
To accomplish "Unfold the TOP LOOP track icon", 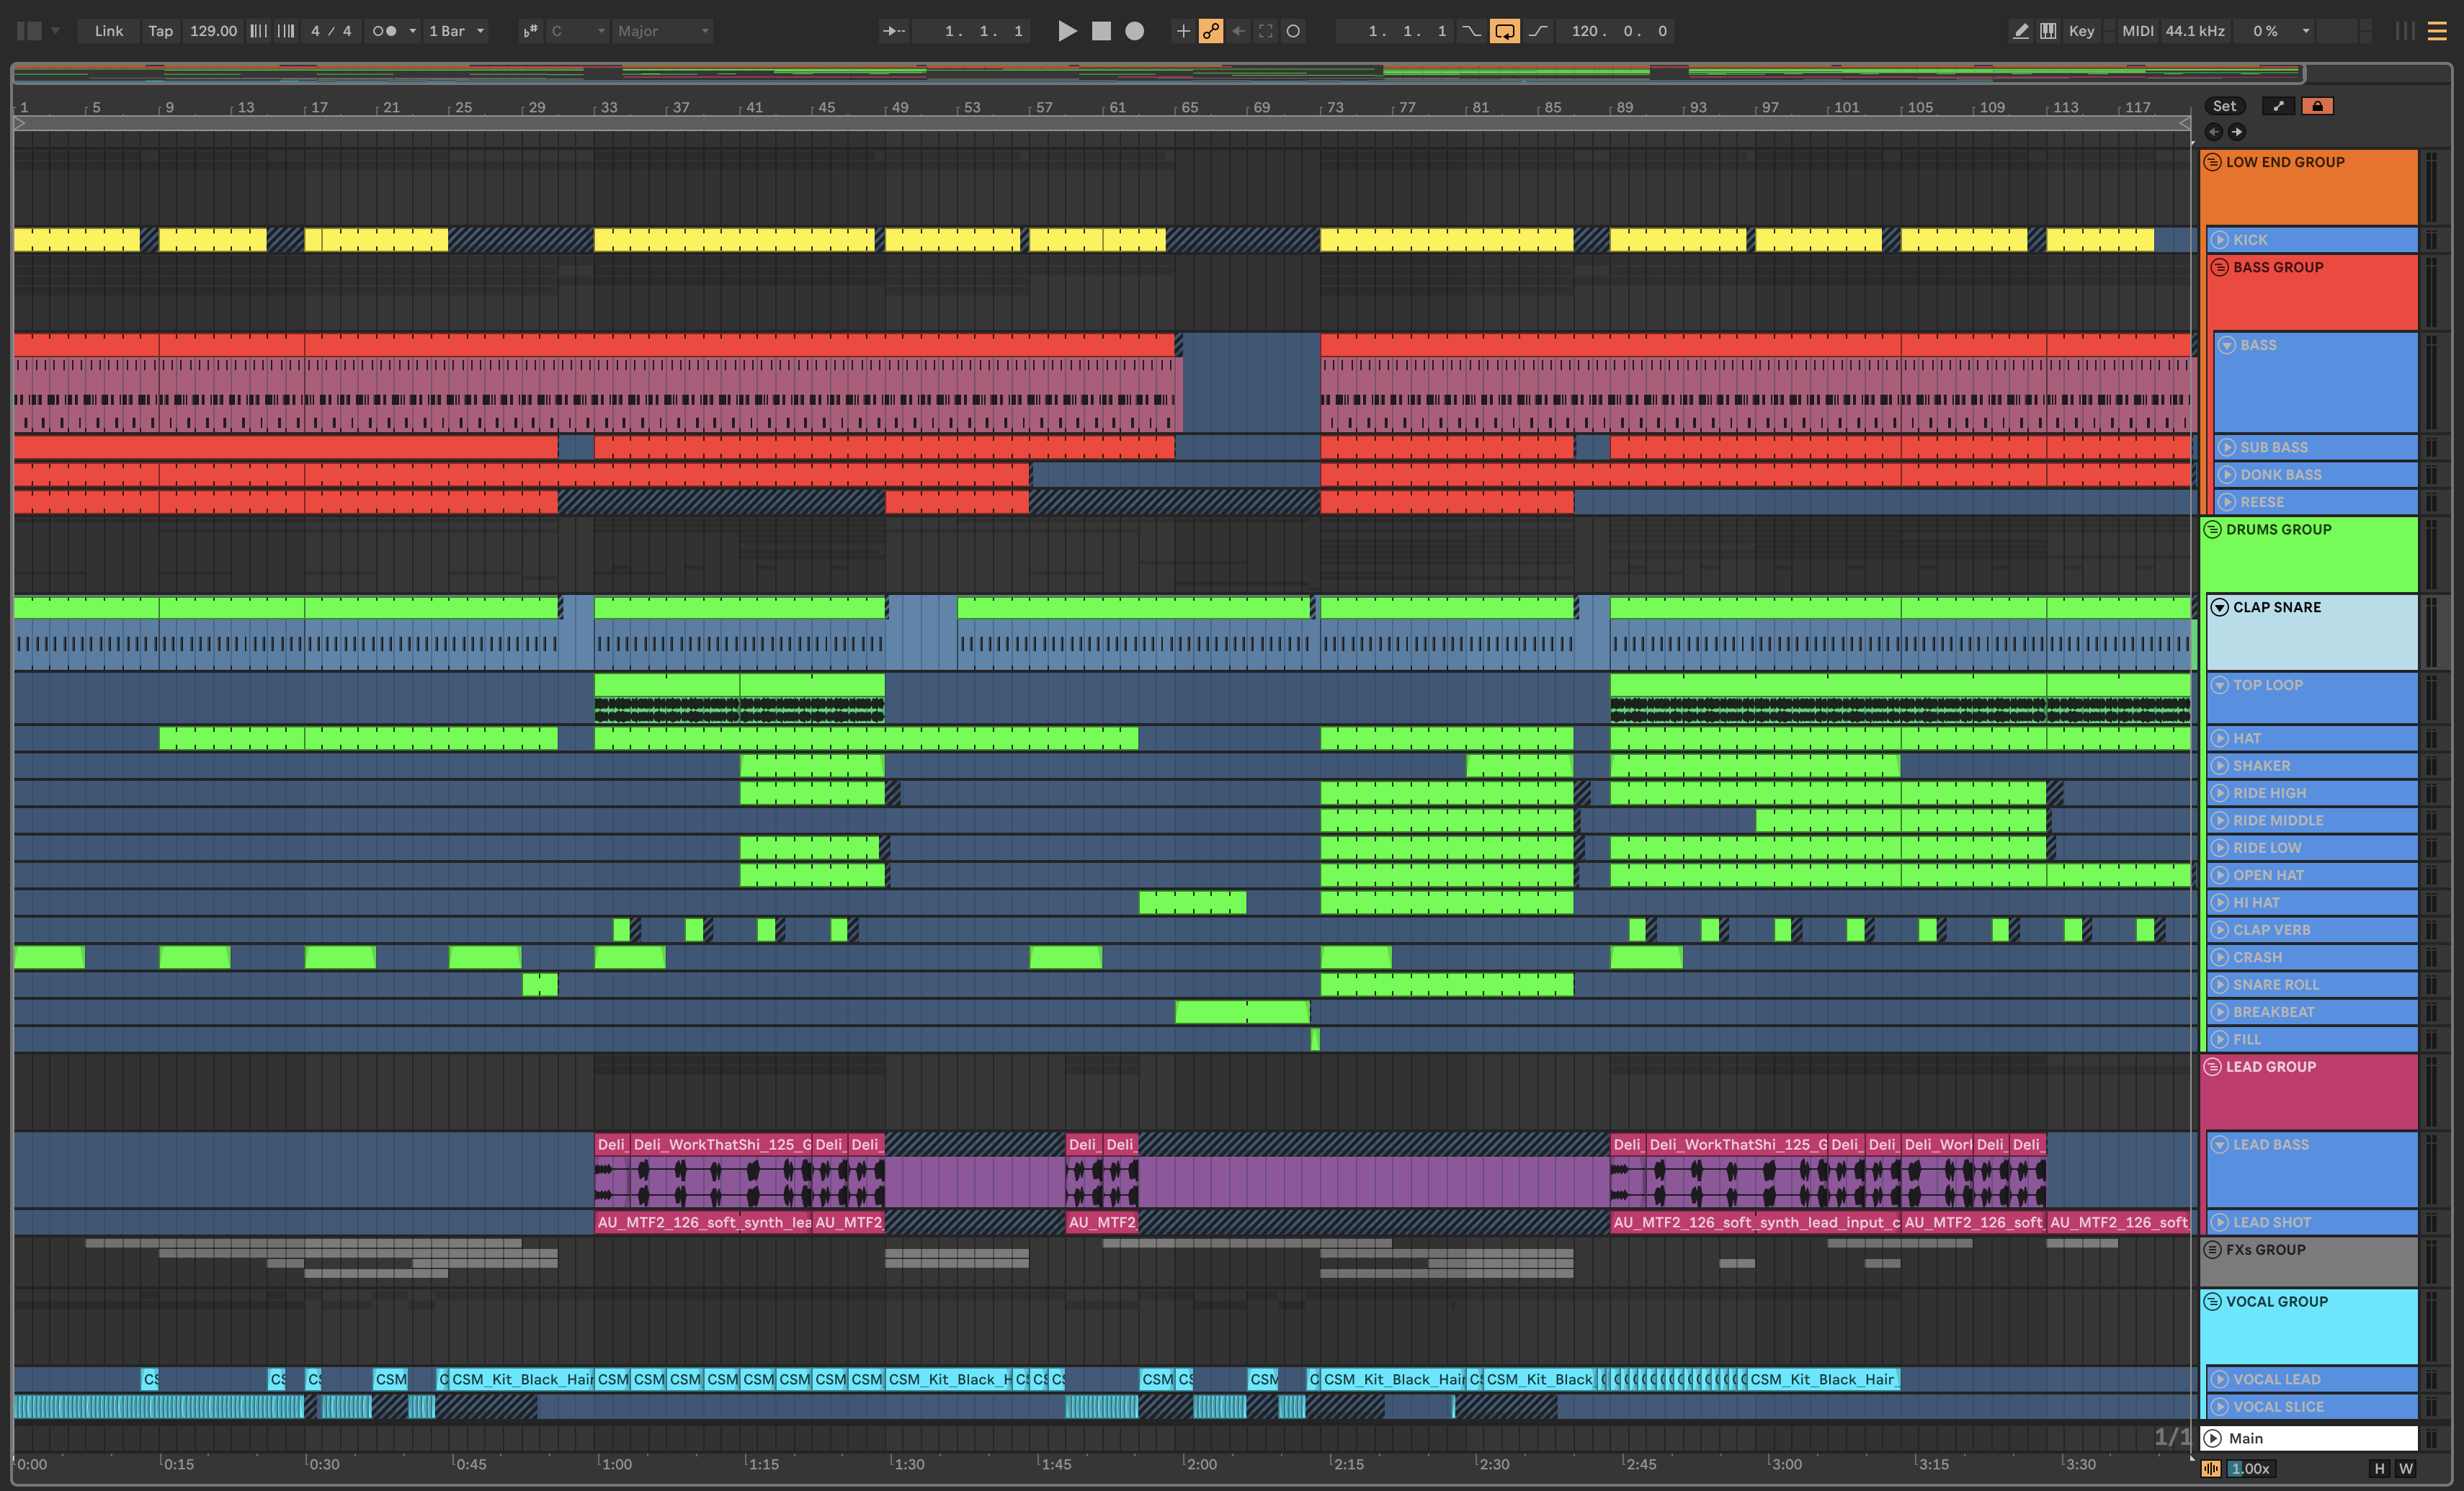I will [2220, 685].
